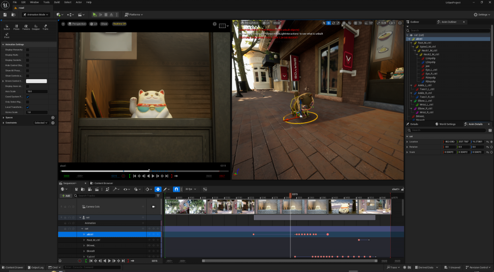Open Output Log from status bar
Image resolution: width=494 pixels, height=272 pixels.
35,267
